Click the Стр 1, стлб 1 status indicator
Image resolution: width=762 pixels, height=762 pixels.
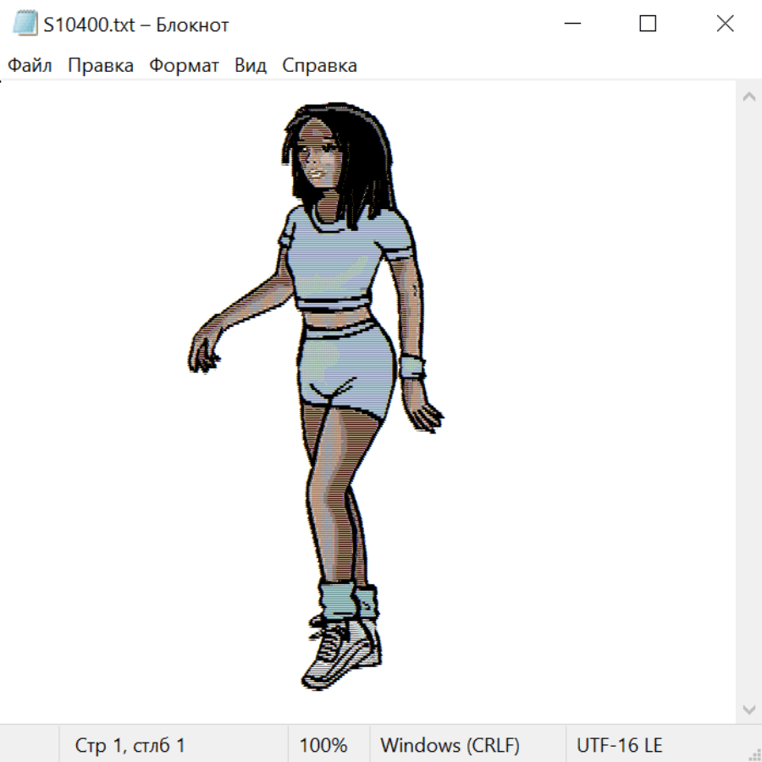coord(130,745)
